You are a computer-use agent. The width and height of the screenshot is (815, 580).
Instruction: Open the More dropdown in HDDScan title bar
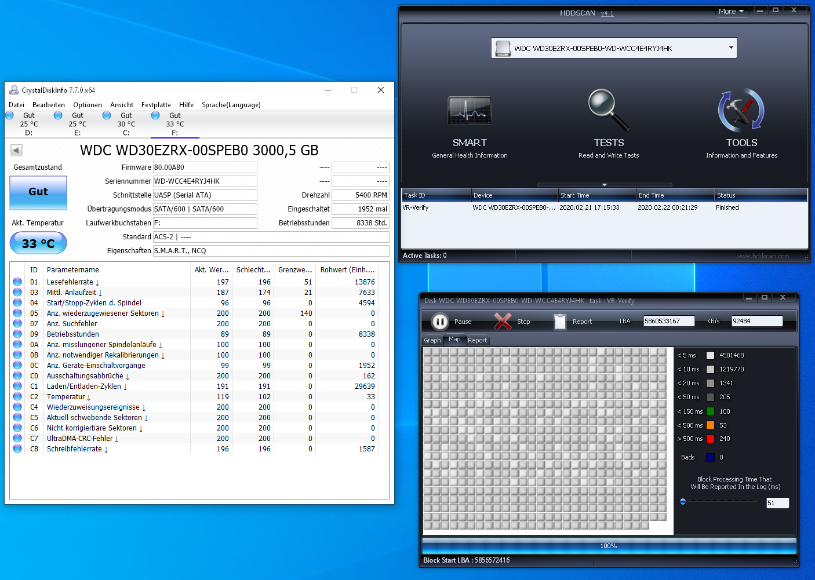pos(731,11)
